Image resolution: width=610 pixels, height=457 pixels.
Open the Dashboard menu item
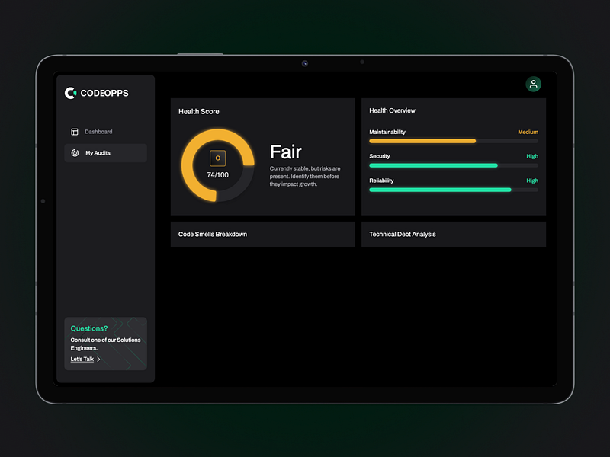pos(105,132)
